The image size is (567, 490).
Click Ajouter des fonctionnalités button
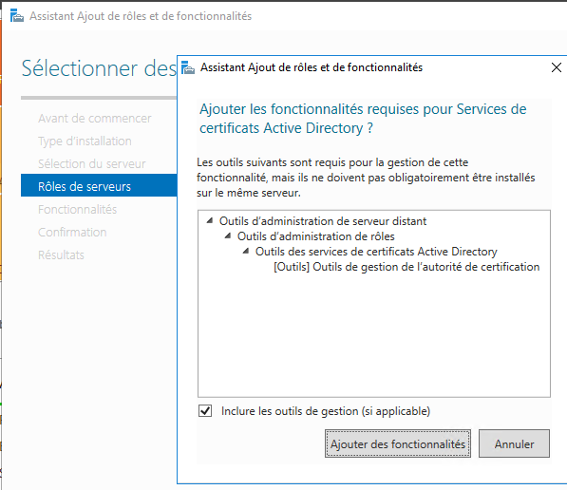(398, 443)
